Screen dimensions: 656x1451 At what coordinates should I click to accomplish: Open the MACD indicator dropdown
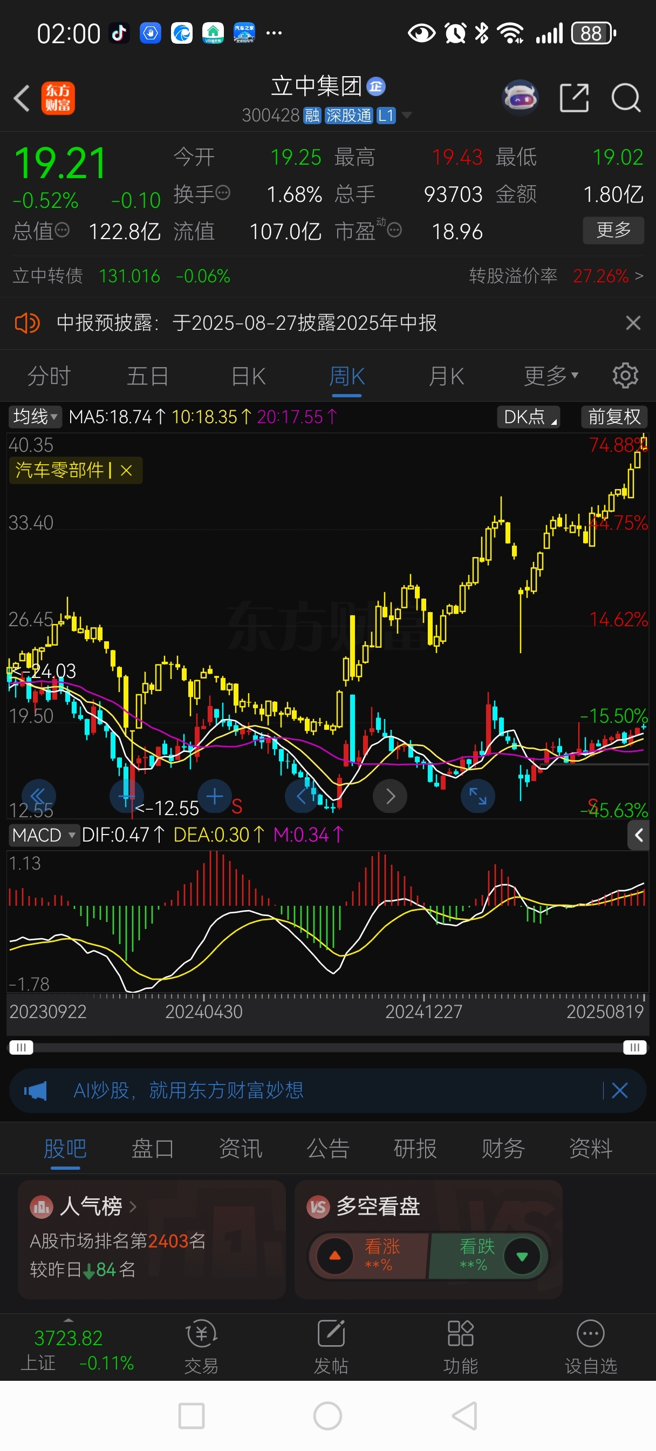pyautogui.click(x=43, y=835)
